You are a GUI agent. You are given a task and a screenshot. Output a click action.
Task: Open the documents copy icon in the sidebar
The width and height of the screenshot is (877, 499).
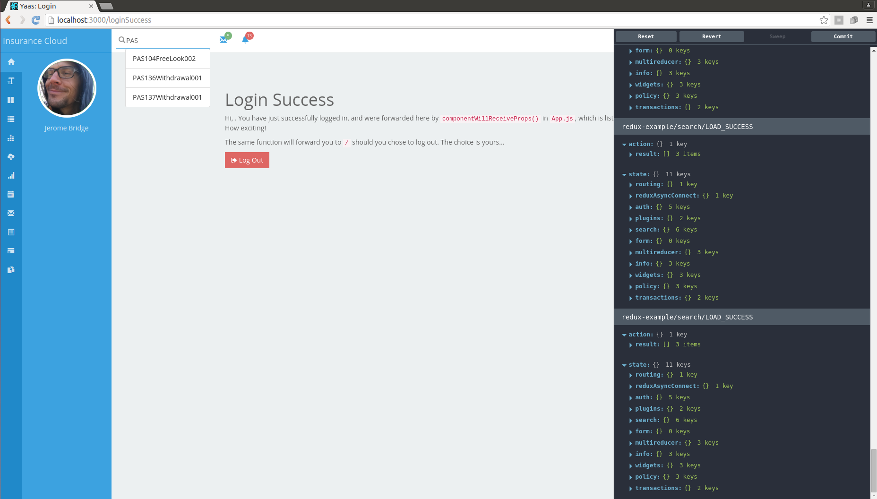tap(11, 270)
